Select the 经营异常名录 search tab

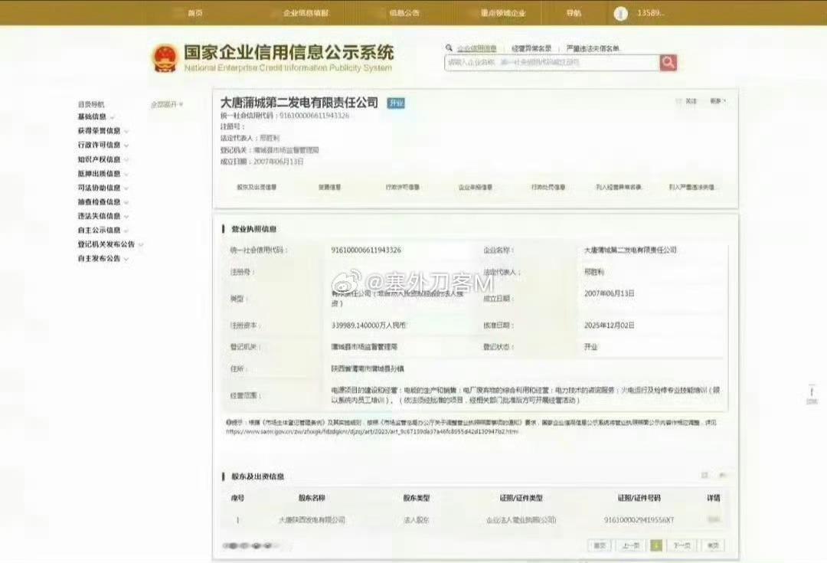pyautogui.click(x=531, y=48)
